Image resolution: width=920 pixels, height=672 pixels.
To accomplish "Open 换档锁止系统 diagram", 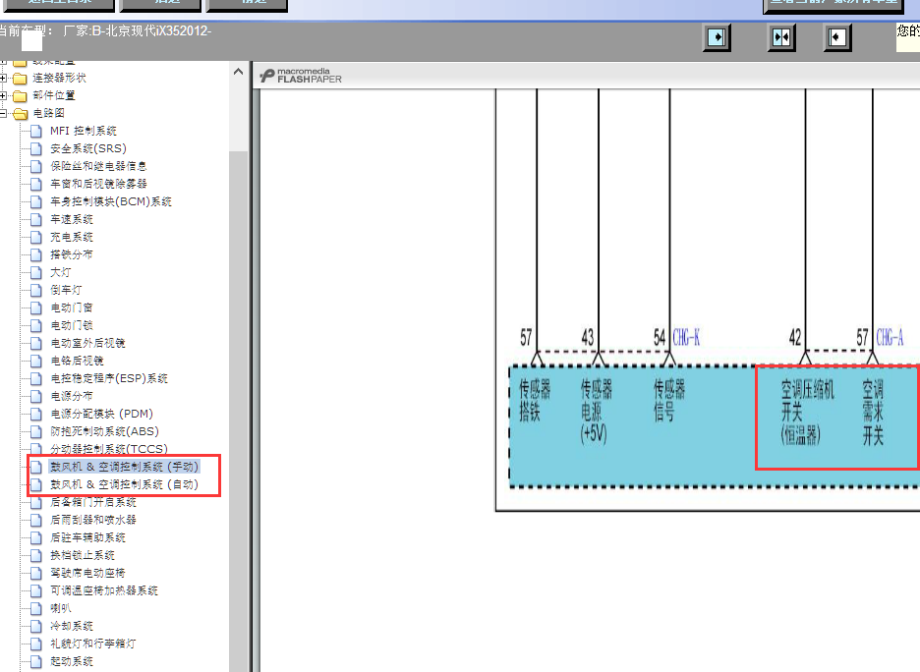I will point(83,555).
